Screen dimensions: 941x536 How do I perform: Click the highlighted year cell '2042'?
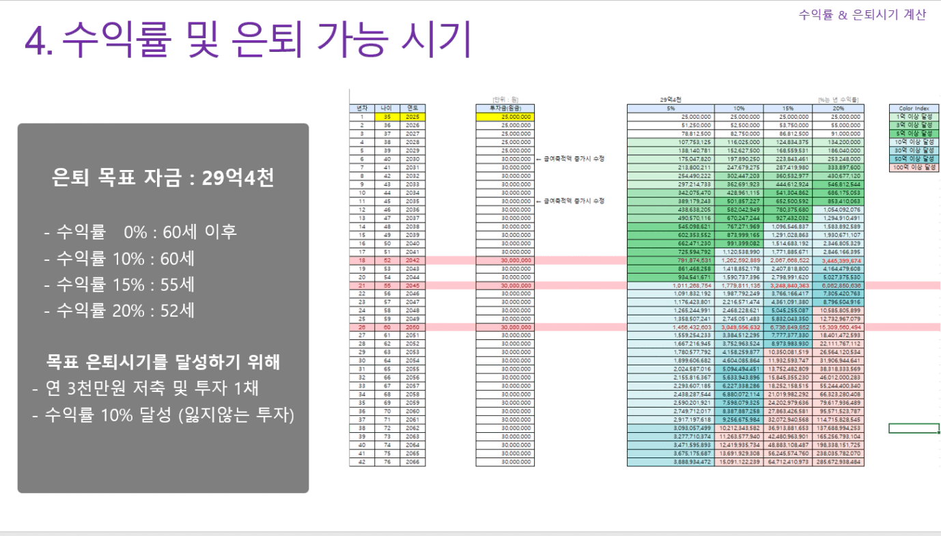(x=412, y=260)
